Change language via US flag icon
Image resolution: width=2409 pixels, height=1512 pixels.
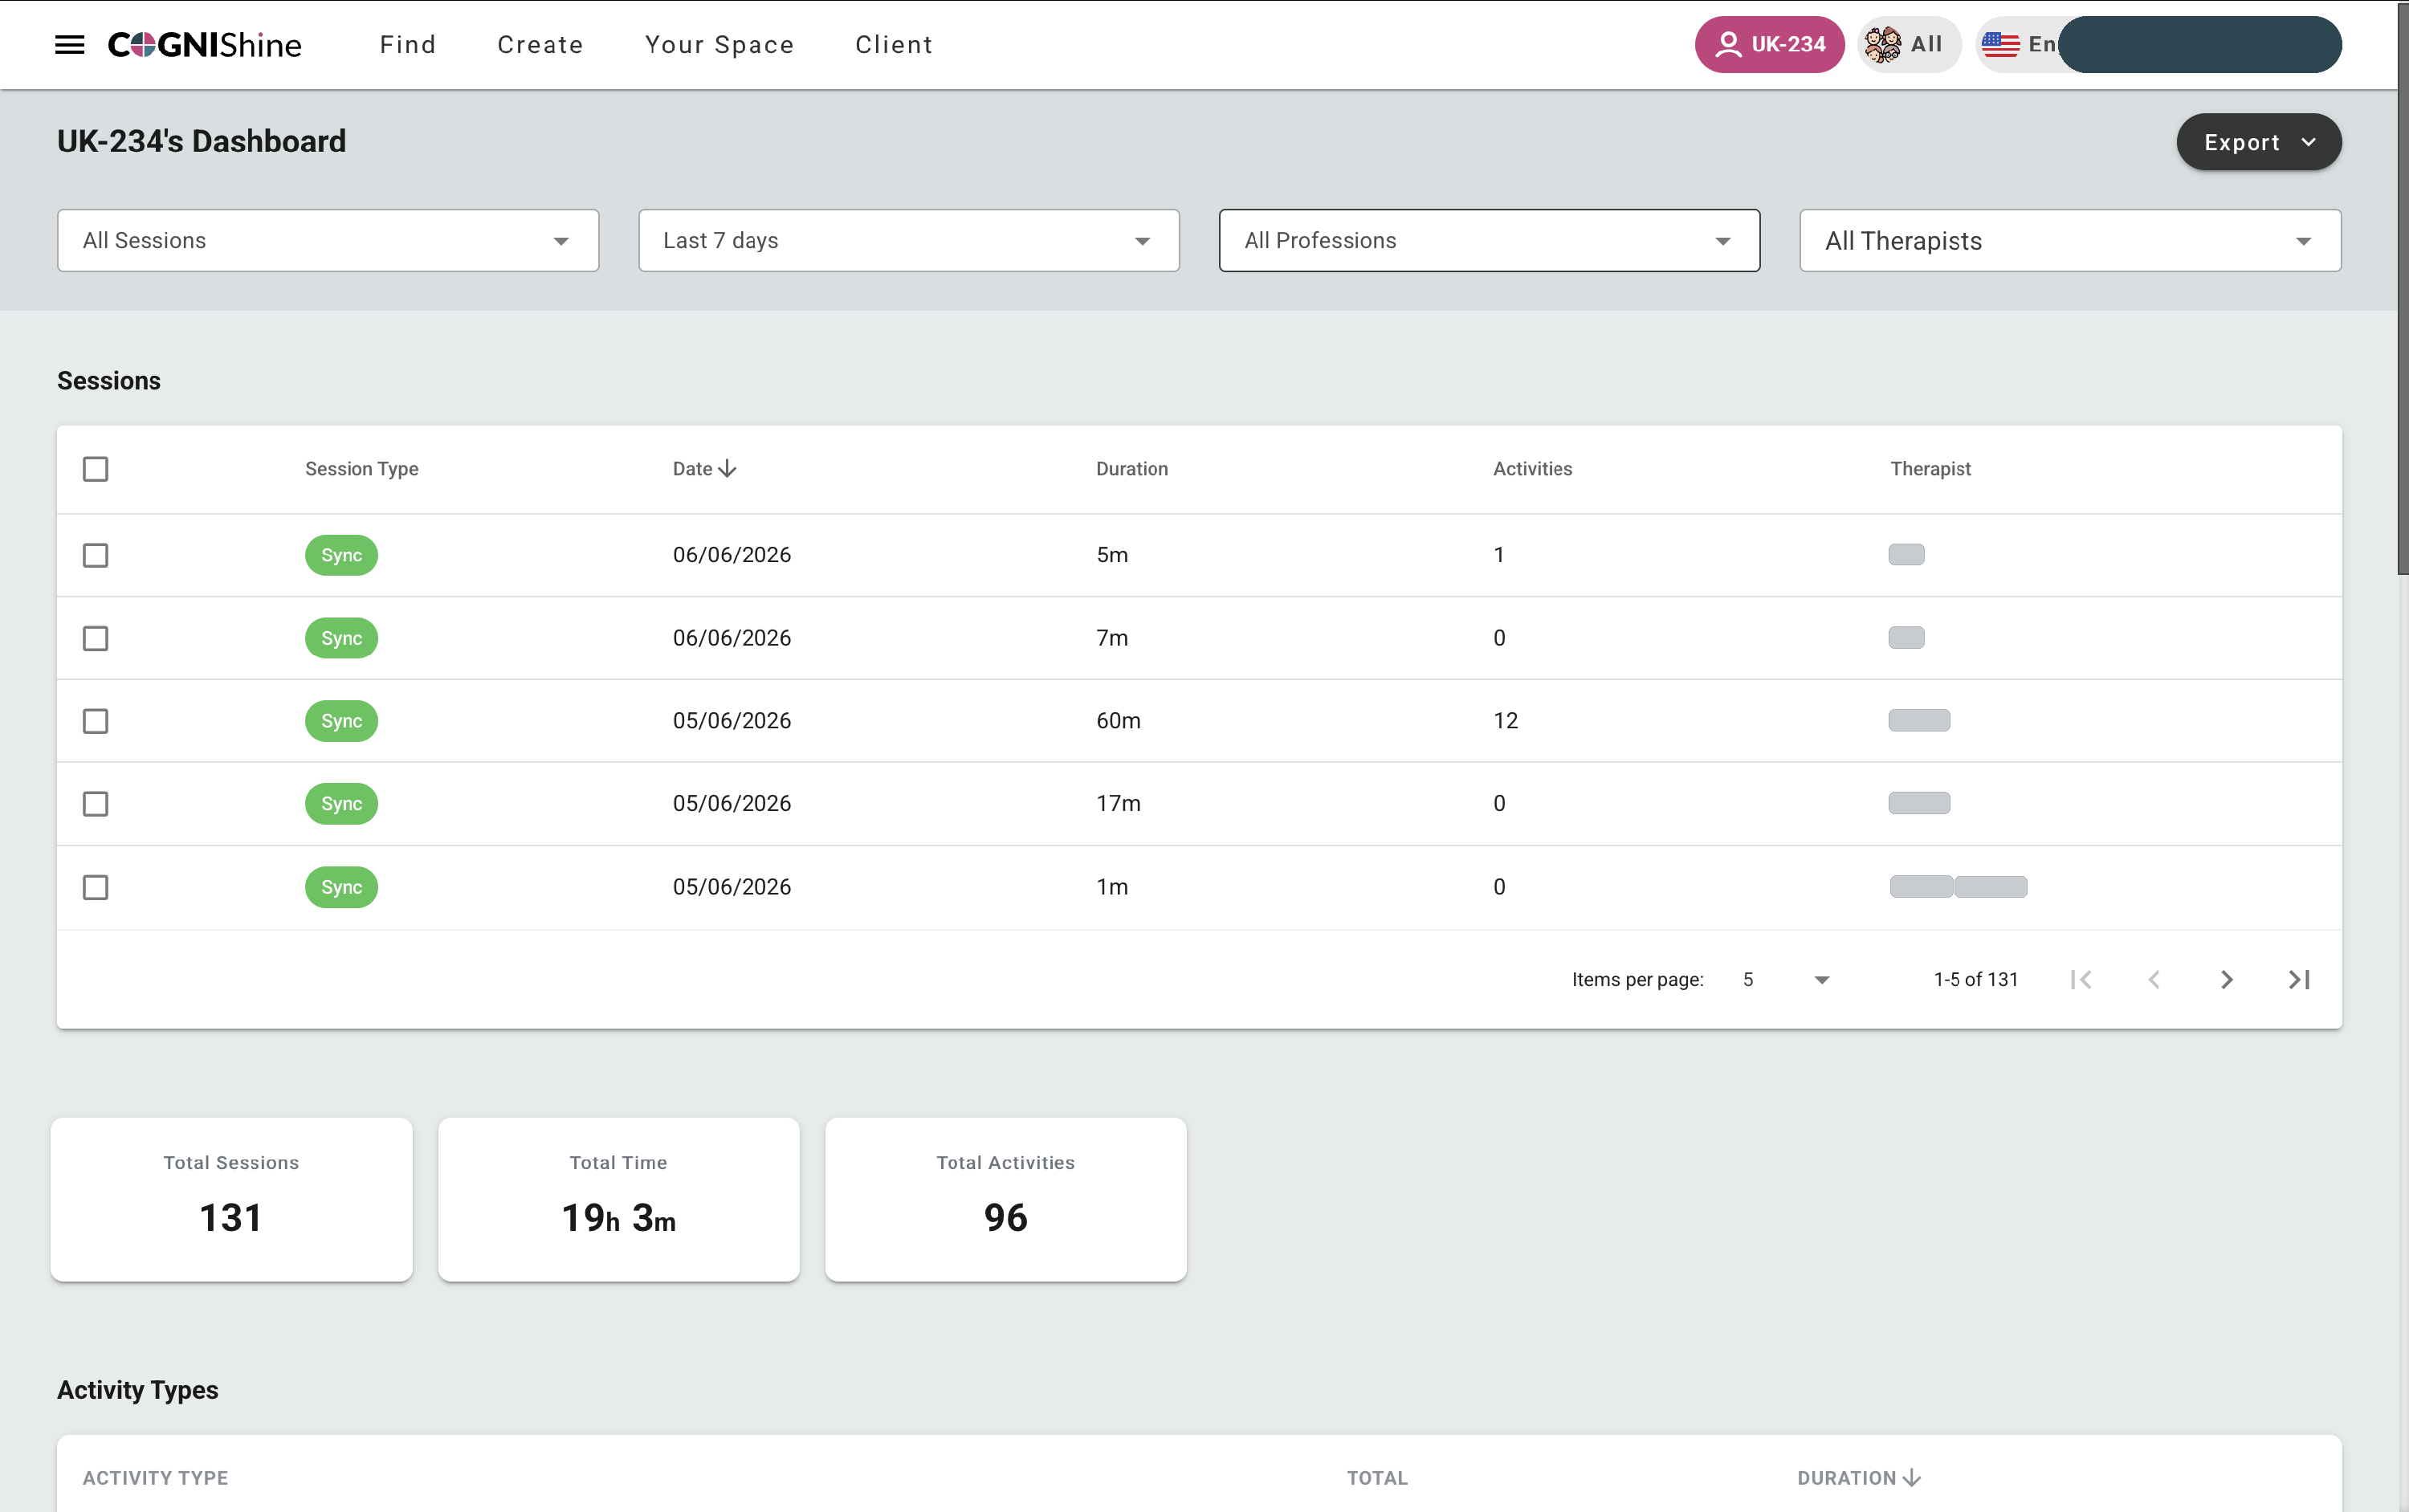[x=2000, y=45]
